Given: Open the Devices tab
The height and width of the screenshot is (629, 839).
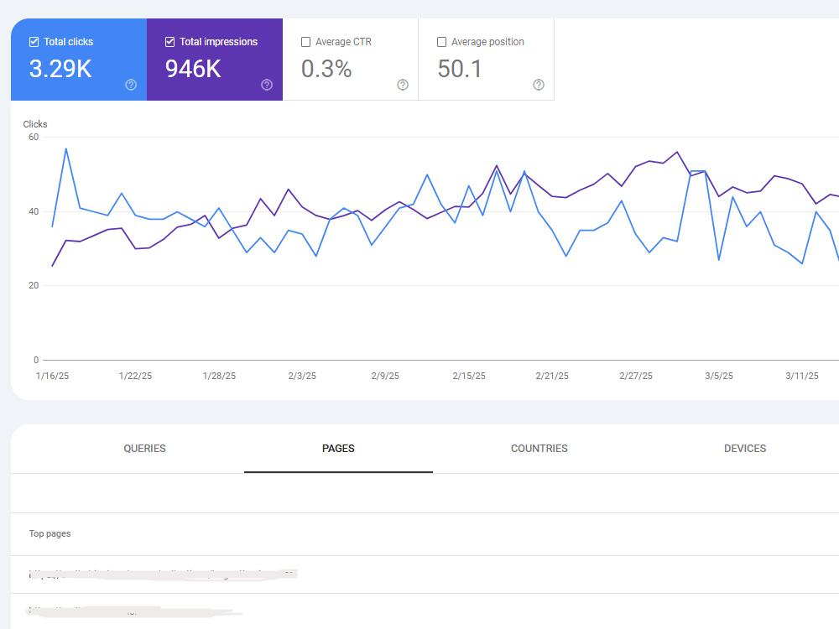Looking at the screenshot, I should point(745,448).
